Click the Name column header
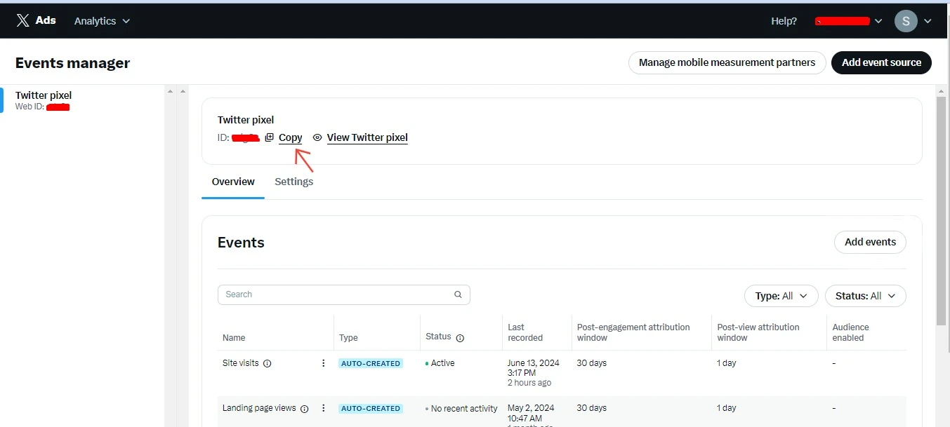The image size is (950, 427). coord(234,338)
